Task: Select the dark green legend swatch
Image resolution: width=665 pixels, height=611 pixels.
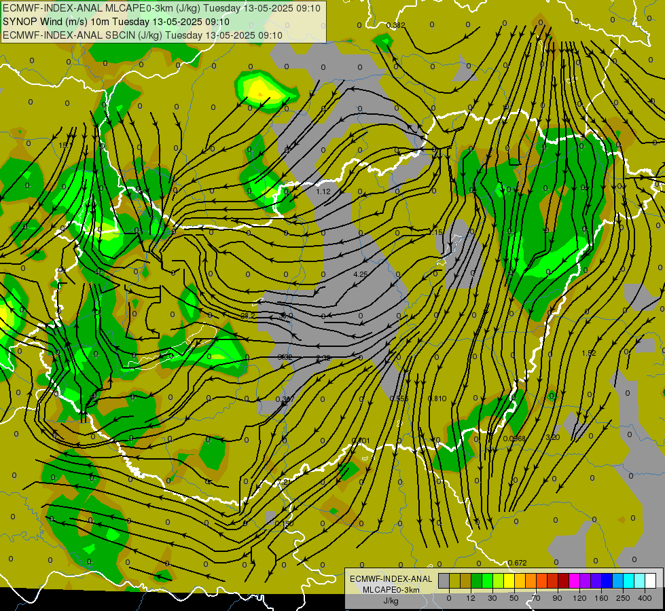Action: (x=477, y=580)
